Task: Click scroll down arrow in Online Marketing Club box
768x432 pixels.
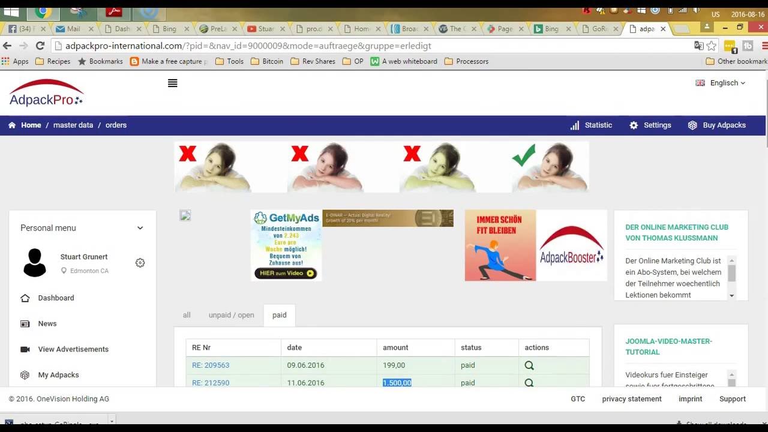Action: [731, 296]
